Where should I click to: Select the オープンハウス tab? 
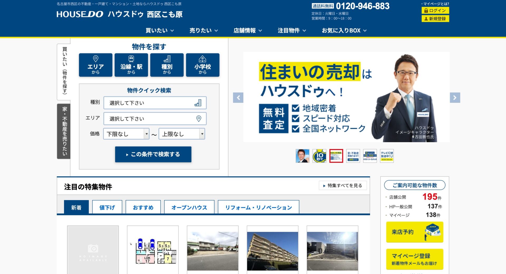click(189, 207)
